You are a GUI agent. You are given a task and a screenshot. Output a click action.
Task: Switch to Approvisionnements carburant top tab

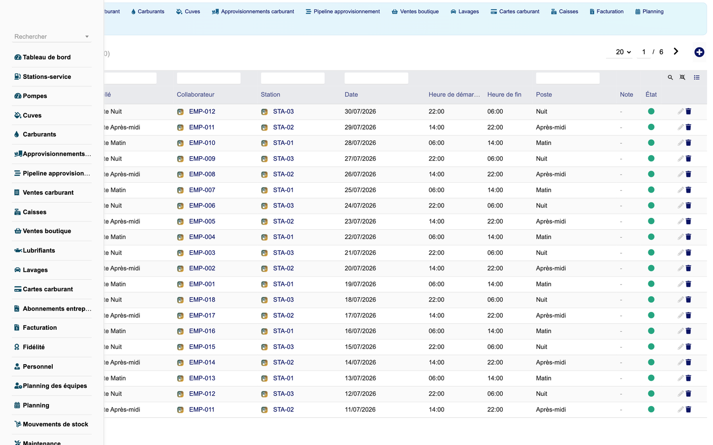pyautogui.click(x=253, y=11)
